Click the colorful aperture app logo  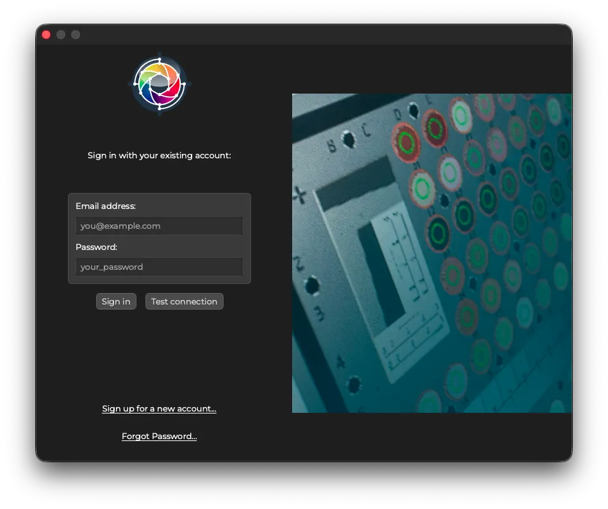tap(160, 84)
